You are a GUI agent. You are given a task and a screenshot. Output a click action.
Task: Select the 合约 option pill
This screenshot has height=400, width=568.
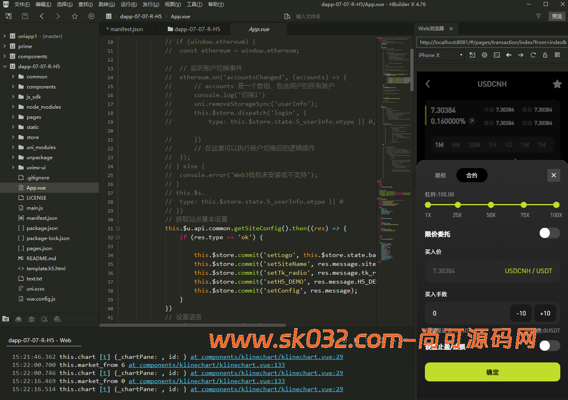click(472, 175)
